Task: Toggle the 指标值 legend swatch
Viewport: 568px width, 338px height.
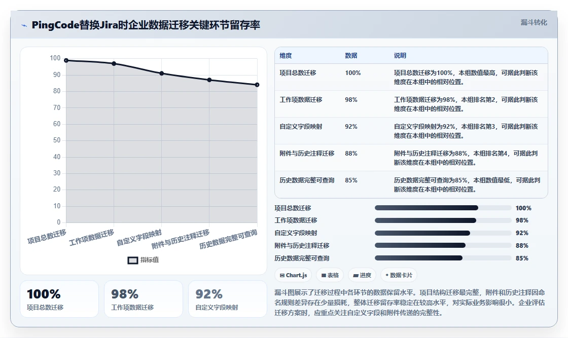Action: tap(133, 260)
